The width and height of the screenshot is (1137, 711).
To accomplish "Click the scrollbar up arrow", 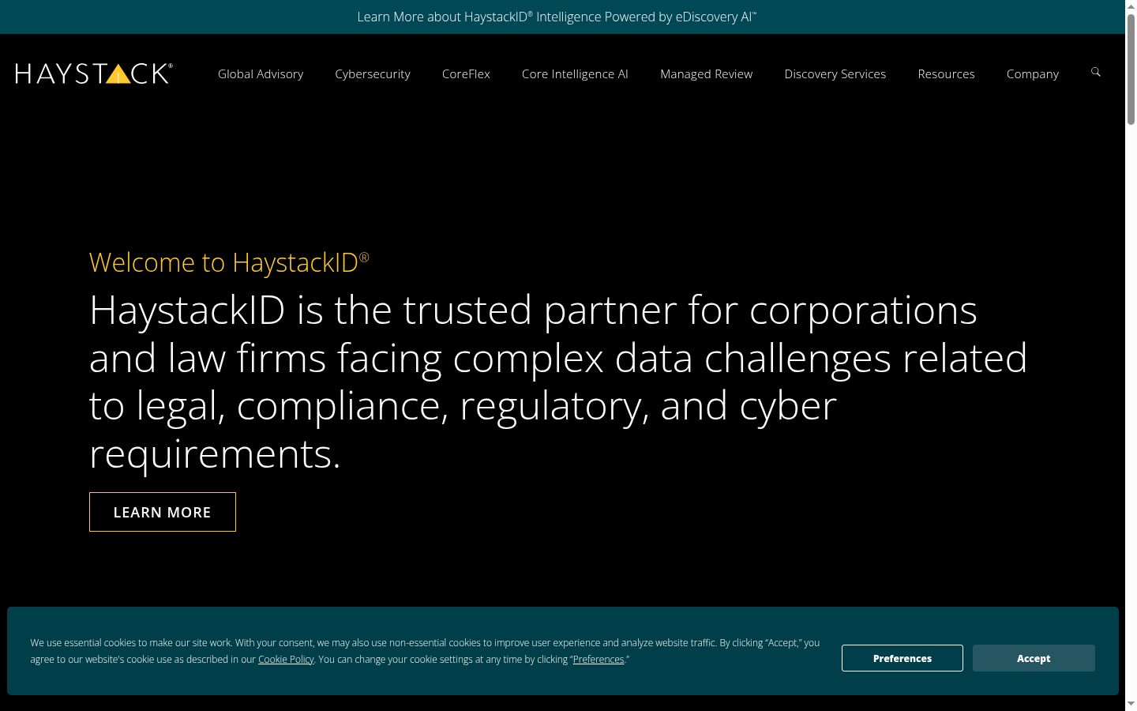I will pyautogui.click(x=1131, y=6).
